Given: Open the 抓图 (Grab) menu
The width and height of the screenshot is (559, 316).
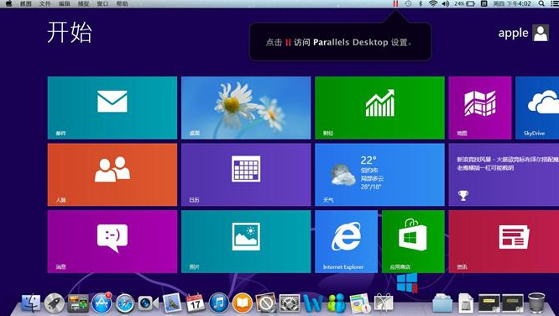Looking at the screenshot, I should [x=26, y=3].
